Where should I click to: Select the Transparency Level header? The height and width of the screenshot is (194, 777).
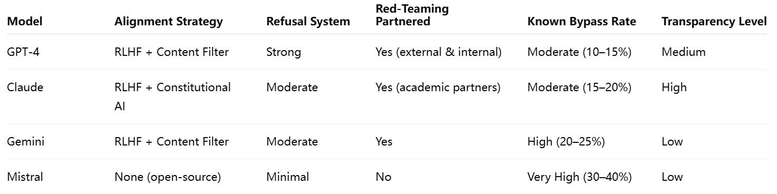click(714, 22)
